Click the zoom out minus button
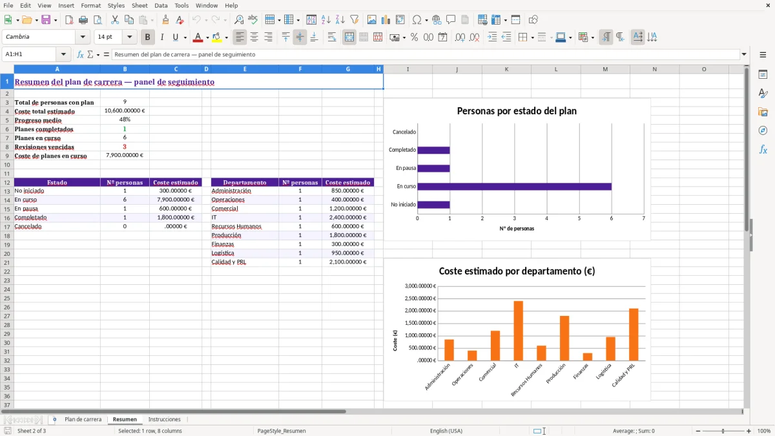Viewport: 775px width, 436px height. click(x=697, y=431)
